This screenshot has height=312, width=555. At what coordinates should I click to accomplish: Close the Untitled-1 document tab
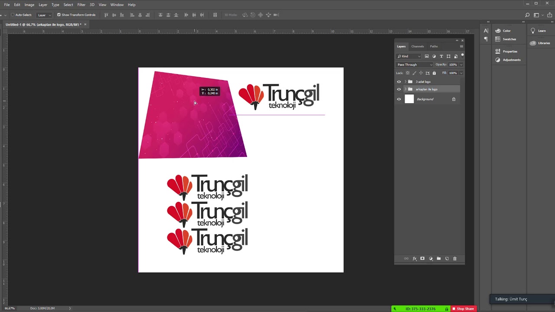tap(85, 24)
